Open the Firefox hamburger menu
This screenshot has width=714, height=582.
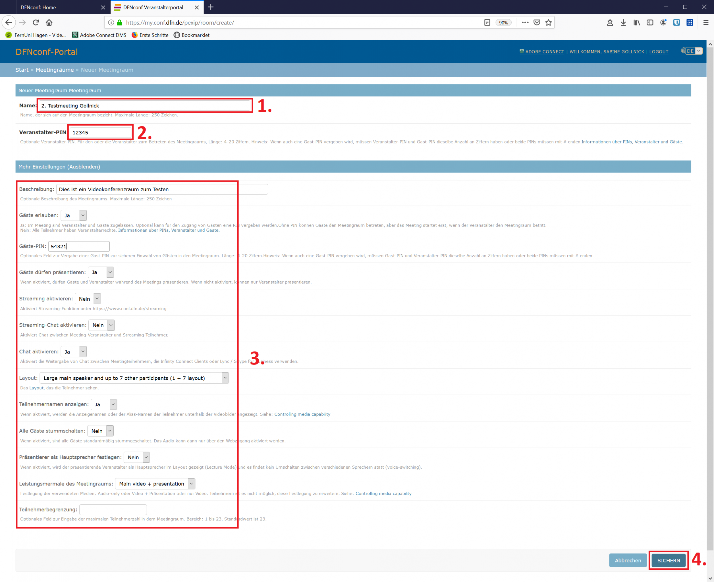click(706, 22)
